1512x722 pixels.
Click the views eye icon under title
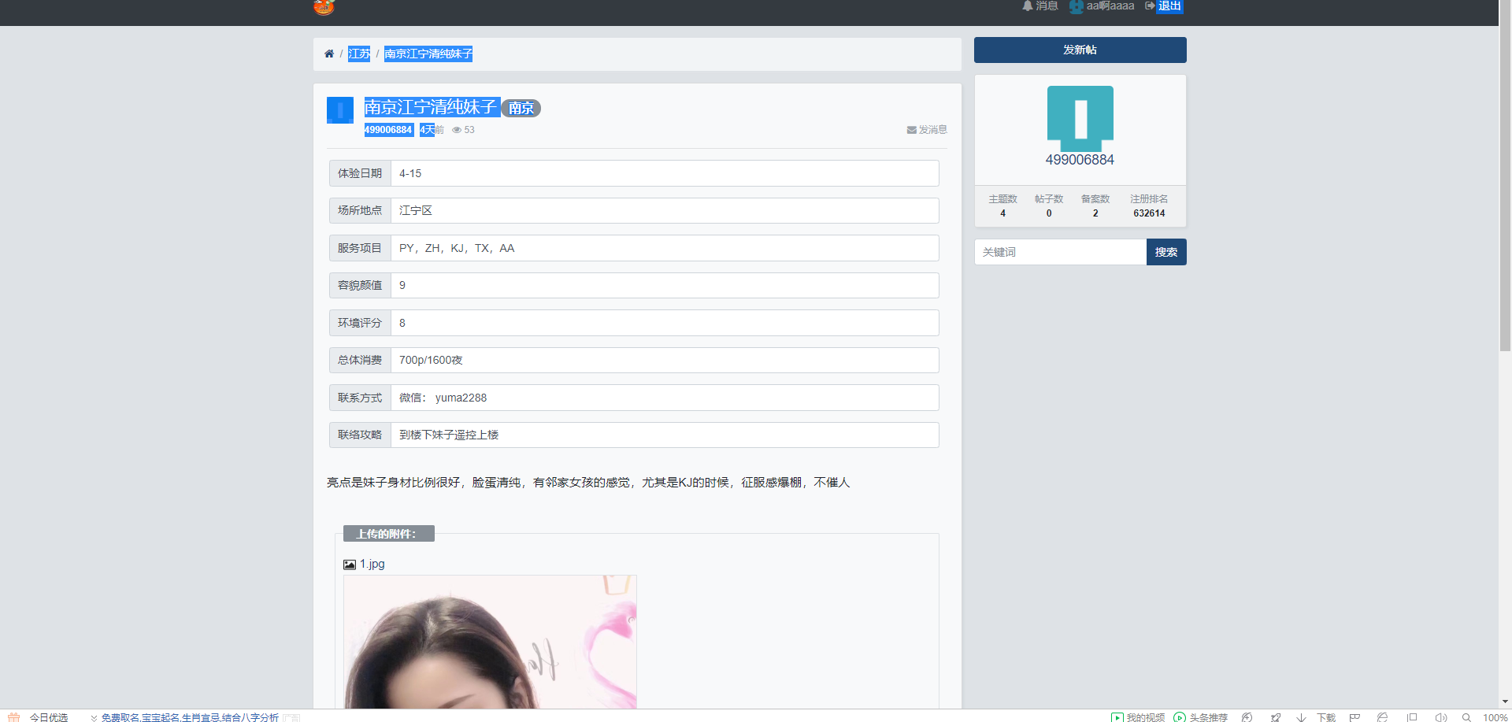click(x=456, y=130)
